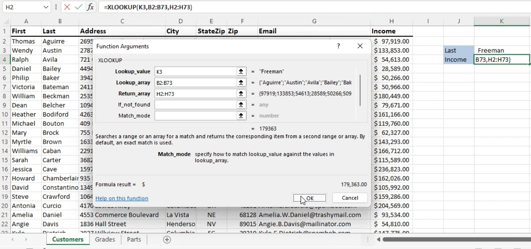The height and width of the screenshot is (249, 531).
Task: Open the Help on this function link
Action: point(122,198)
